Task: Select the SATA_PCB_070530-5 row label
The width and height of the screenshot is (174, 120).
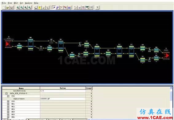Action: click(18, 93)
